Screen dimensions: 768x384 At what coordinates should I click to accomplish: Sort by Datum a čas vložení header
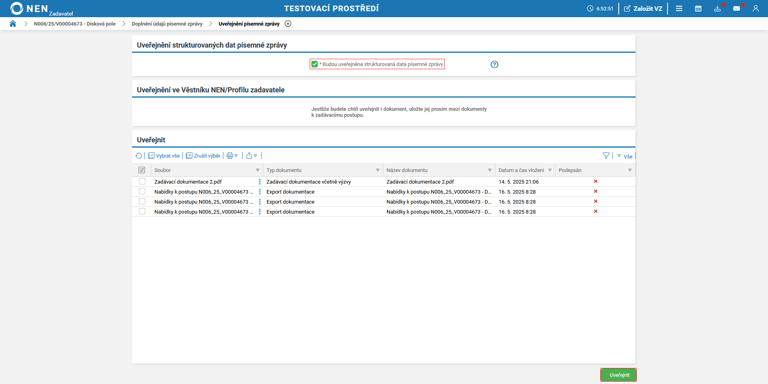(521, 170)
